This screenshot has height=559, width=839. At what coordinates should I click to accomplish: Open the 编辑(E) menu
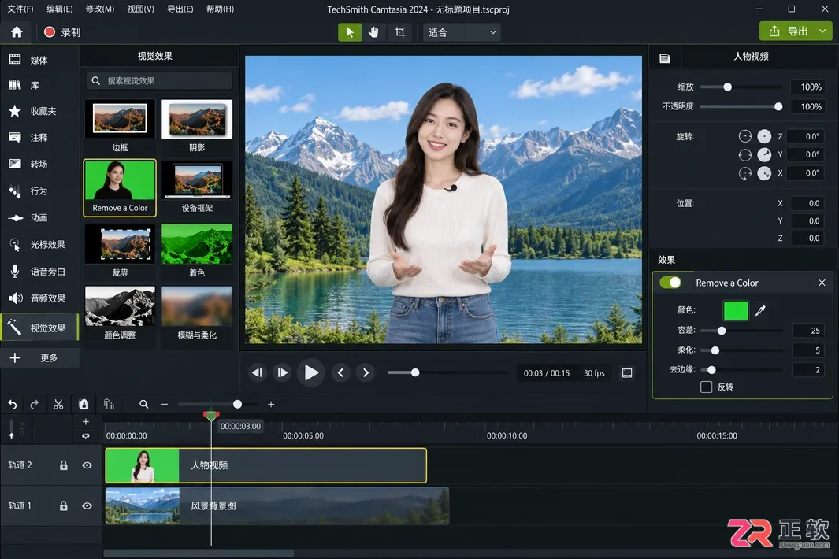coord(59,9)
